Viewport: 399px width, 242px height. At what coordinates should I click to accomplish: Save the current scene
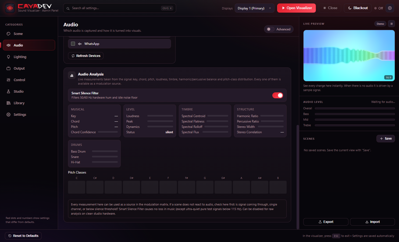click(x=386, y=139)
